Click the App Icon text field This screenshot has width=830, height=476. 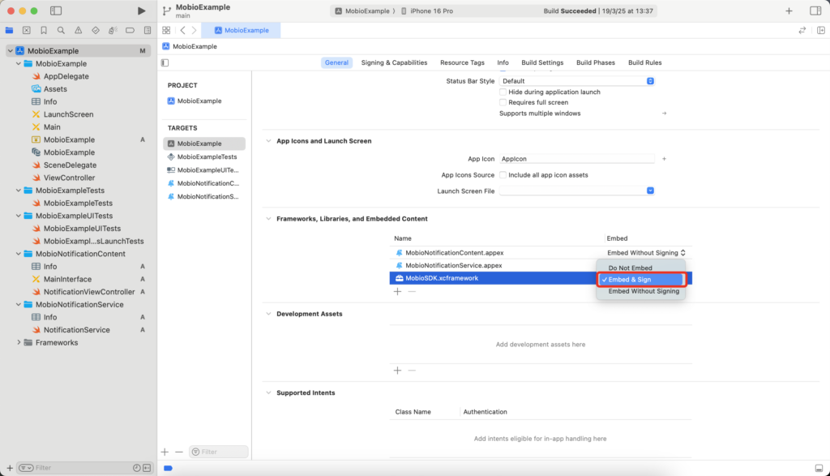pyautogui.click(x=576, y=159)
